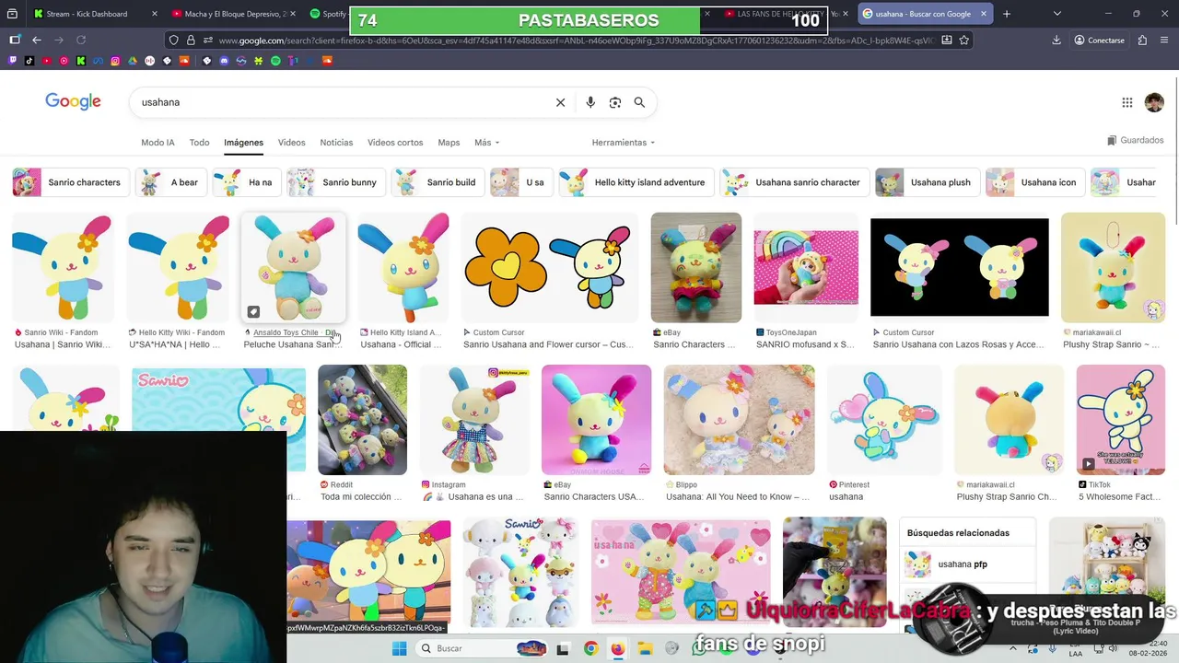Bookmark this page with the star

point(964,41)
